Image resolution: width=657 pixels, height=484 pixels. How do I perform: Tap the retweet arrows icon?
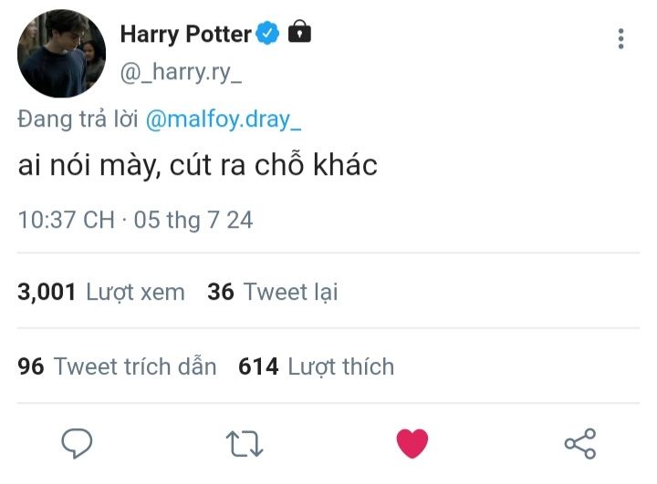[245, 443]
